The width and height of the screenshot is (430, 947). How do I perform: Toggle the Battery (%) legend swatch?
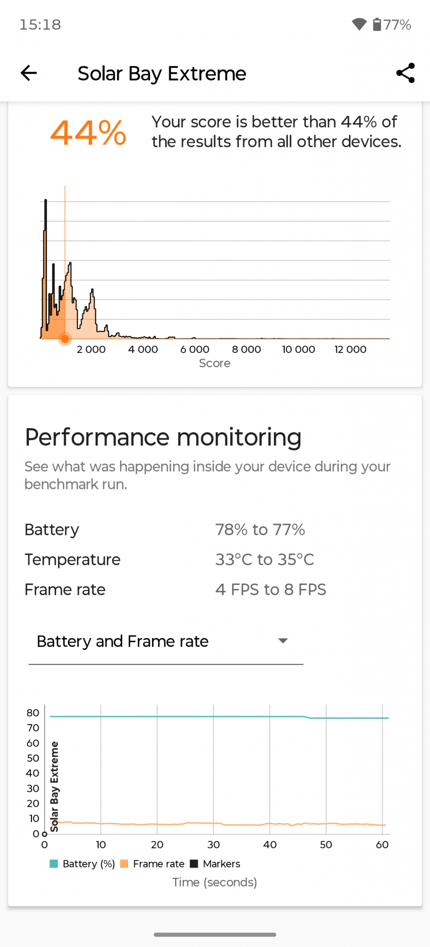(54, 864)
